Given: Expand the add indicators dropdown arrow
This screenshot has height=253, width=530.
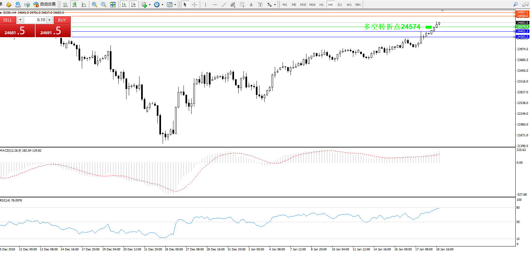Looking at the screenshot, I should coord(150,5).
